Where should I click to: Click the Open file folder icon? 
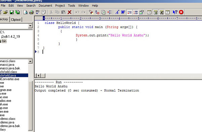[5, 12]
